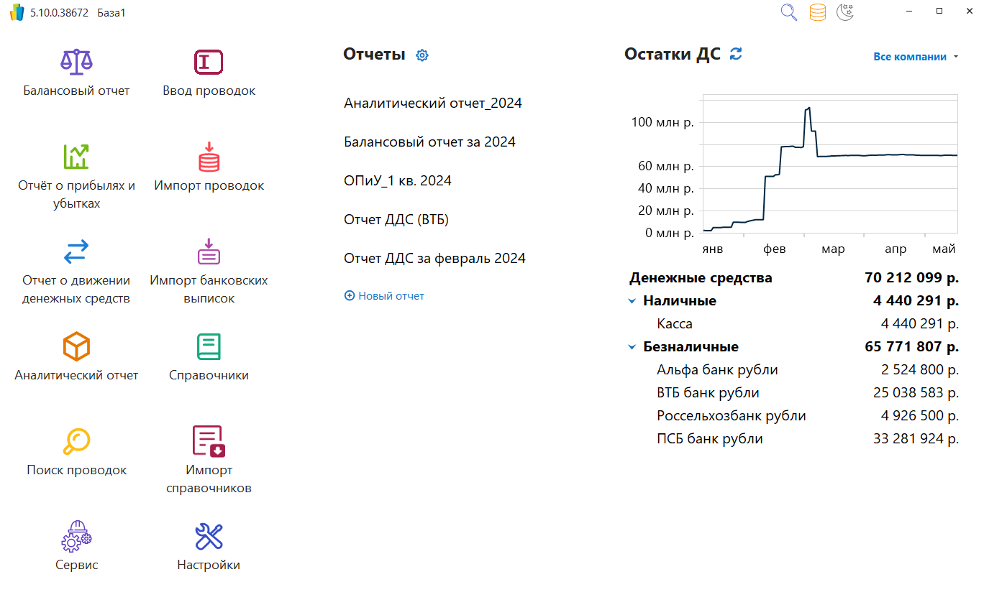This screenshot has height=600, width=984.
Task: Open the Сервис gears icon
Action: [76, 536]
